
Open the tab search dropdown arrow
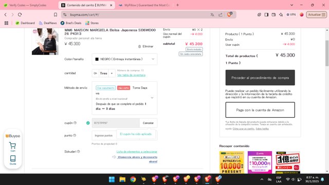pyautogui.click(x=291, y=5)
